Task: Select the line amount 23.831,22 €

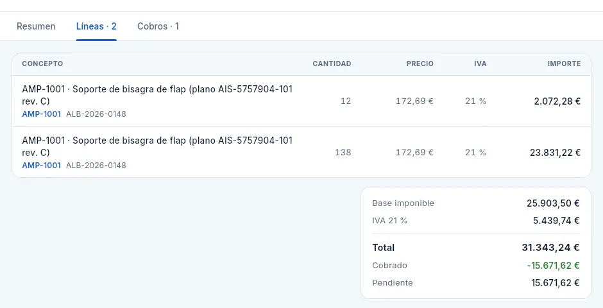Action: (555, 153)
